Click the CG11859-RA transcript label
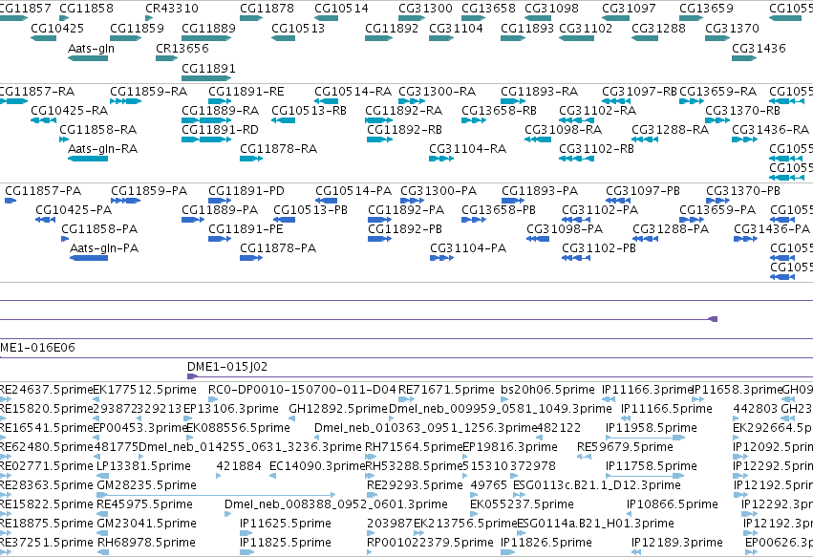The height and width of the screenshot is (557, 813). 148,92
